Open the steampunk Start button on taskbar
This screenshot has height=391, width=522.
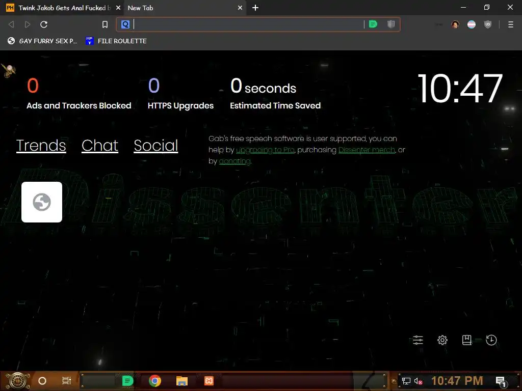pyautogui.click(x=18, y=381)
